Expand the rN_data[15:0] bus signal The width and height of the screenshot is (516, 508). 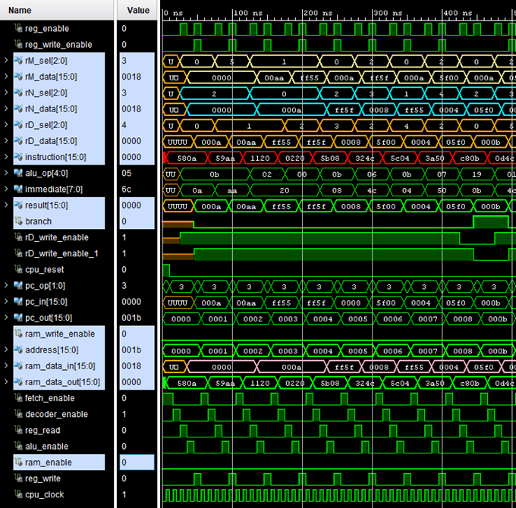tap(6, 109)
